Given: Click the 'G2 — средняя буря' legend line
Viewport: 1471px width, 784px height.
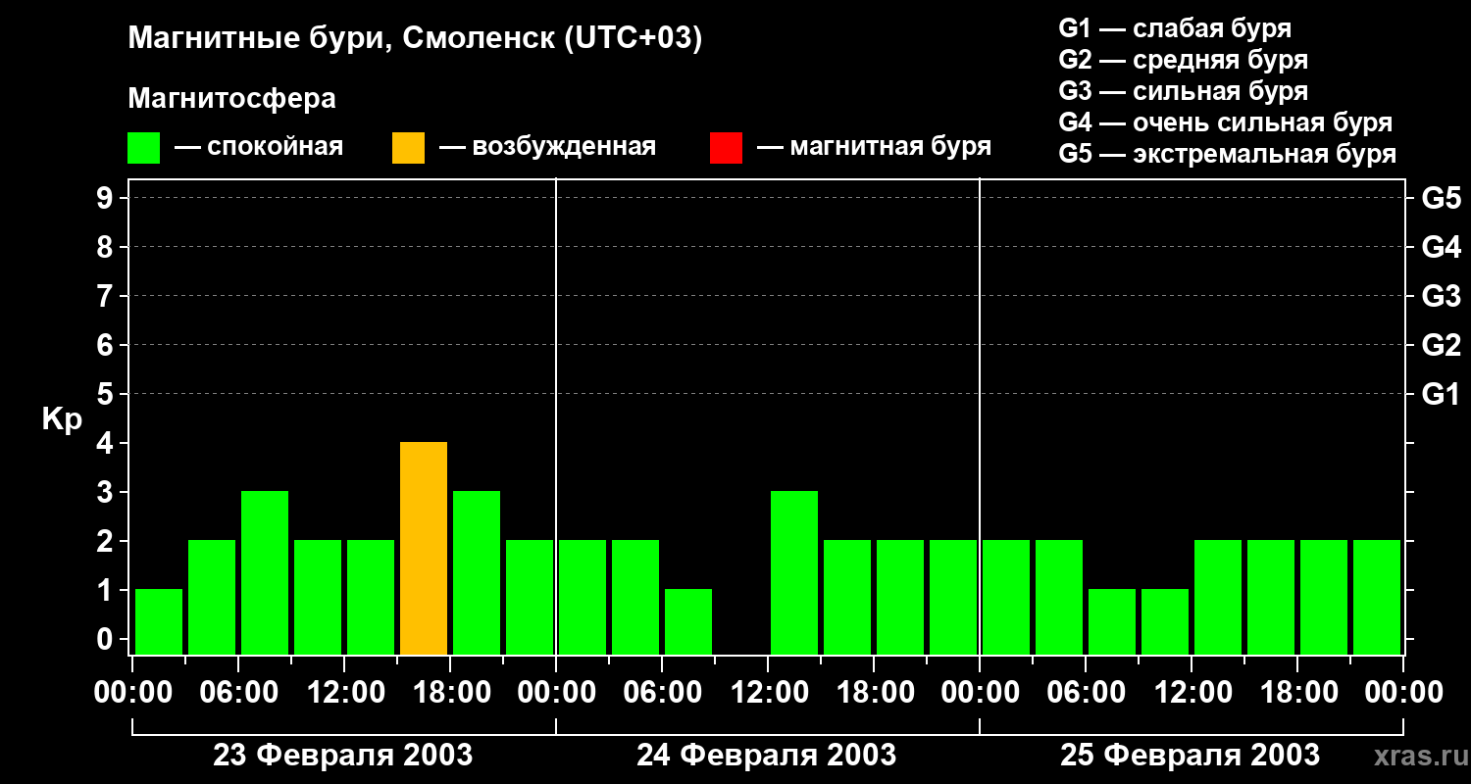Looking at the screenshot, I should pyautogui.click(x=1183, y=60).
